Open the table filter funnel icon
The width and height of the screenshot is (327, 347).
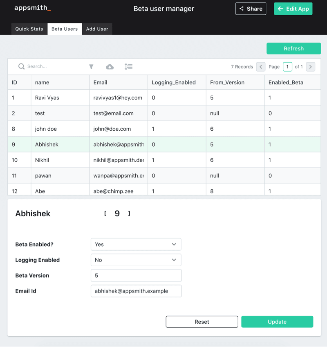coord(91,67)
